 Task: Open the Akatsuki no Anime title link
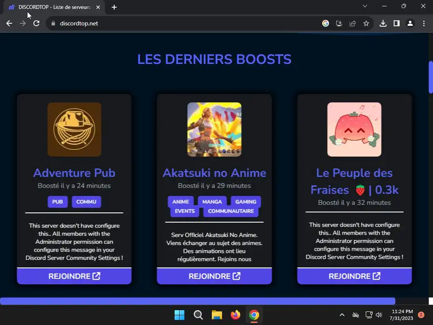point(214,173)
